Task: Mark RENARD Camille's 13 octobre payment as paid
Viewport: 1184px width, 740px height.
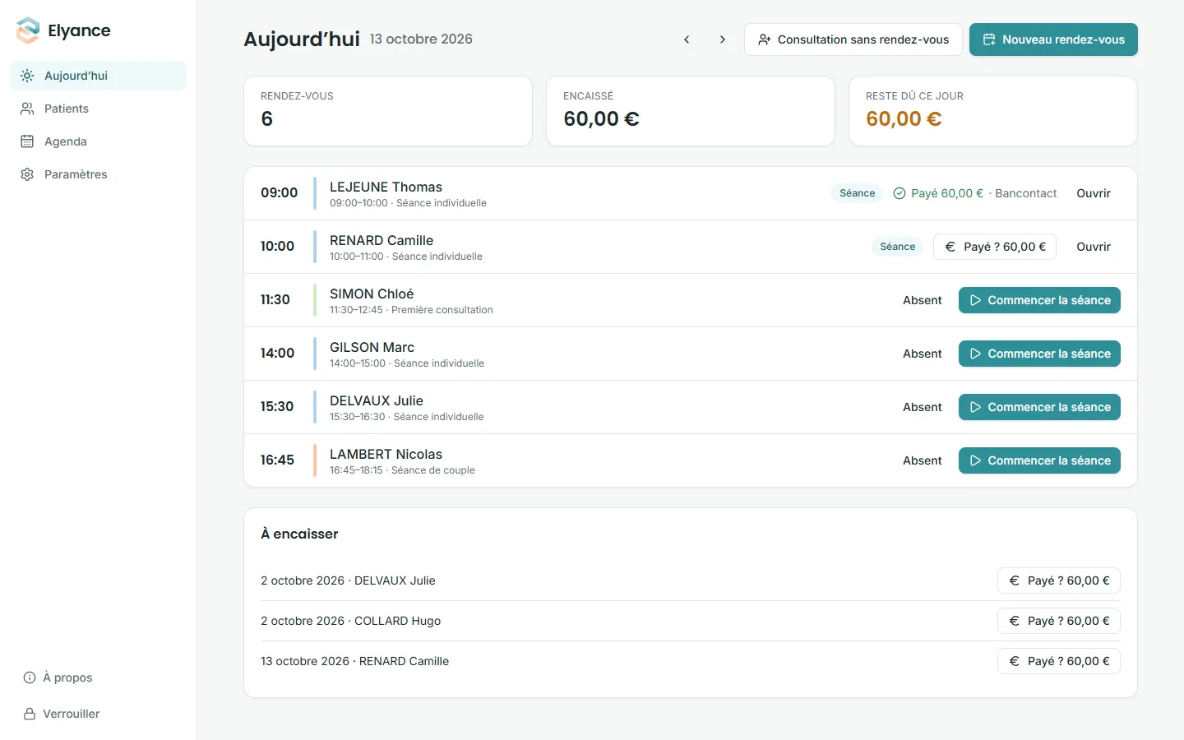Action: (1059, 661)
